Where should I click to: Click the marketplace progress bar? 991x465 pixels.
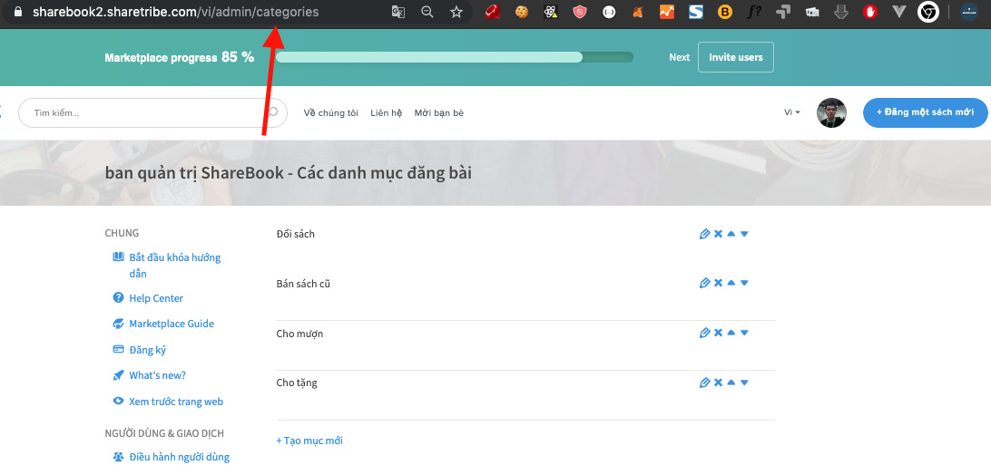coord(455,57)
